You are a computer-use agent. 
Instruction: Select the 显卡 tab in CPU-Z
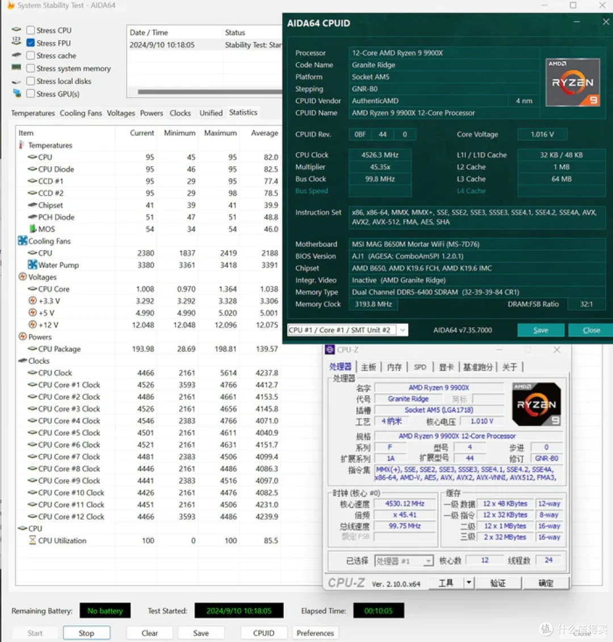446,367
